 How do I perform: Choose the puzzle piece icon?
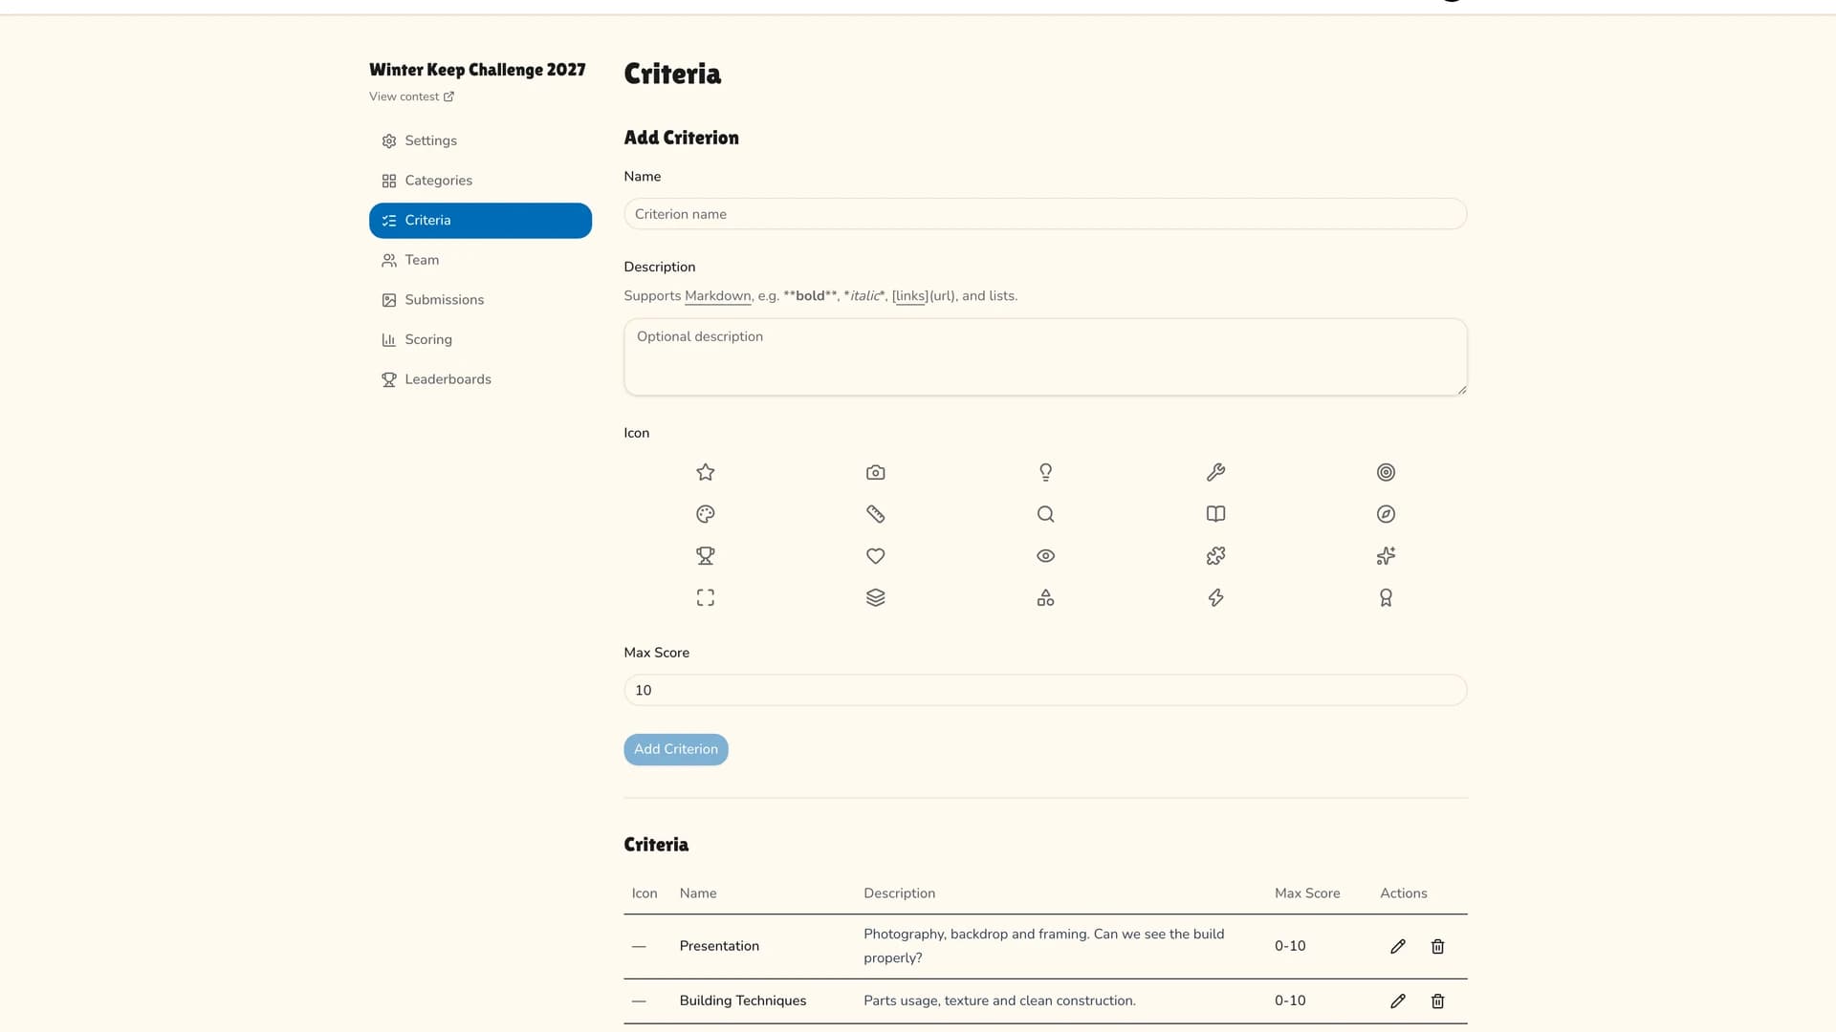[1215, 556]
